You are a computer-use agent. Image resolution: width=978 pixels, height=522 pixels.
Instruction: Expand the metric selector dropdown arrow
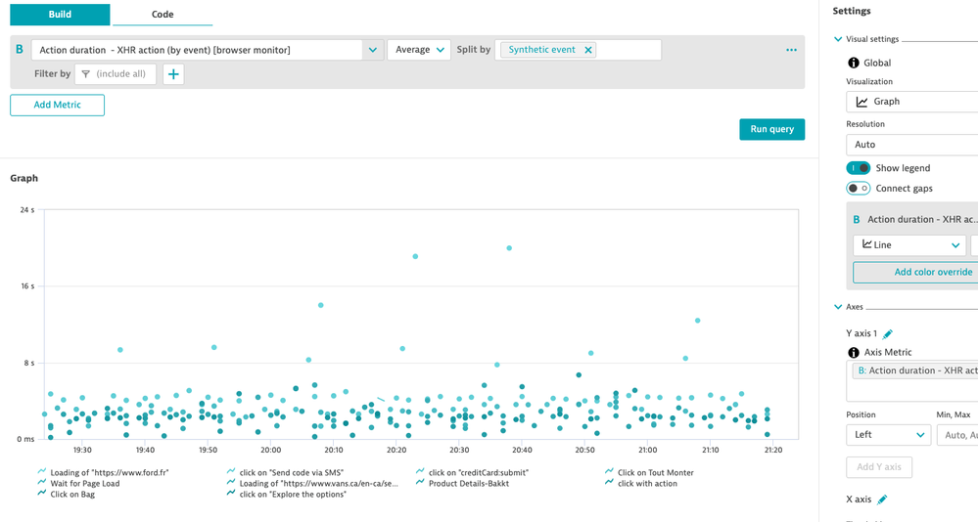point(373,50)
